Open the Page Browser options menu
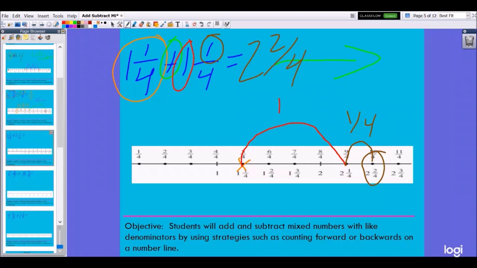Image resolution: width=477 pixels, height=268 pixels. (x=59, y=31)
